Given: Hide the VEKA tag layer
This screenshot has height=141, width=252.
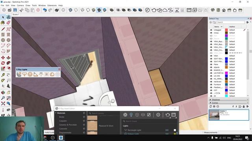Looking at the screenshot, I should point(211,56).
